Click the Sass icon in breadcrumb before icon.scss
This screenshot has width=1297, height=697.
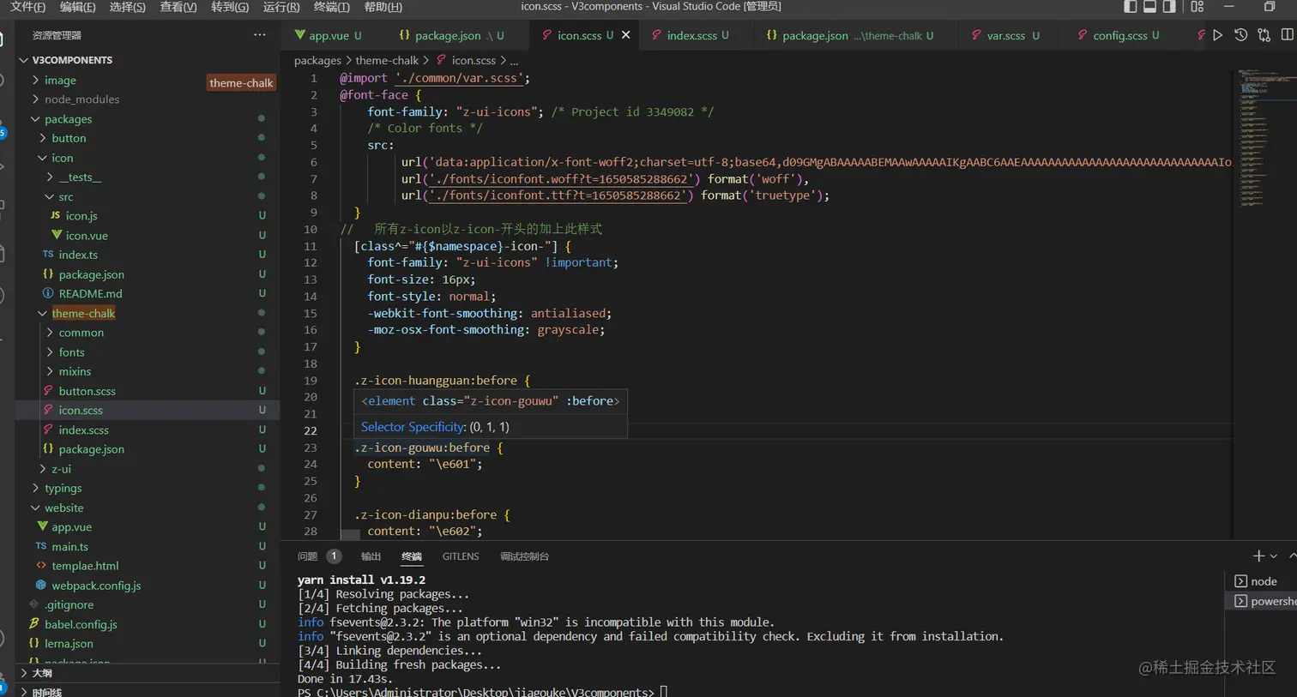441,60
